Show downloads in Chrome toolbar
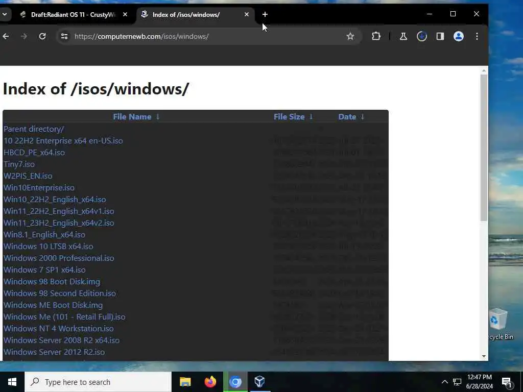 (422, 36)
